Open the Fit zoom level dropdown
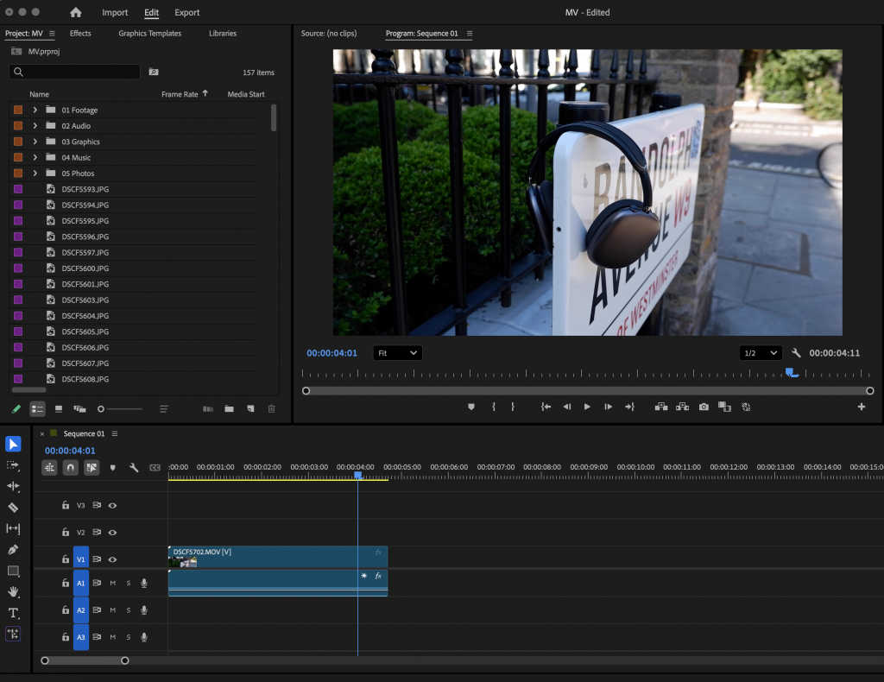The width and height of the screenshot is (884, 682). 397,353
